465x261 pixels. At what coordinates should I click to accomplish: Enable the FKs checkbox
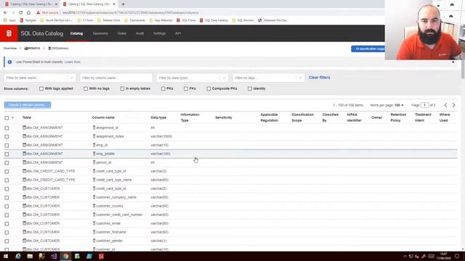(186, 88)
